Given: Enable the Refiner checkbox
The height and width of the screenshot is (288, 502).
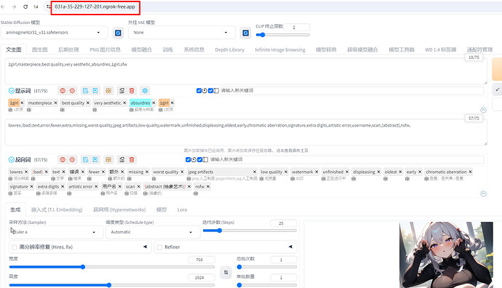Looking at the screenshot, I should tap(159, 247).
